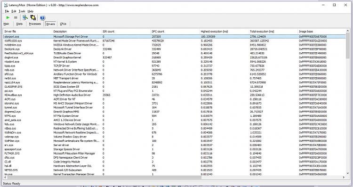Select the dxgmms2.sys driver row
Viewport: 353px width, 187px height.
click(175, 112)
